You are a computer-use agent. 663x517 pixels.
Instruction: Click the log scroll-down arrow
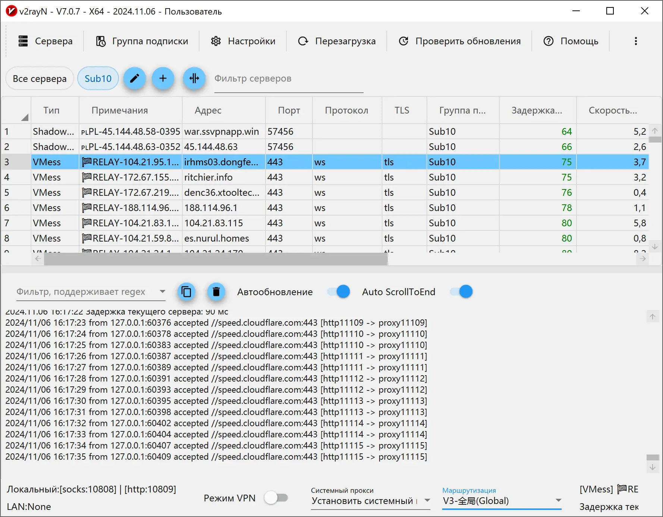point(653,467)
